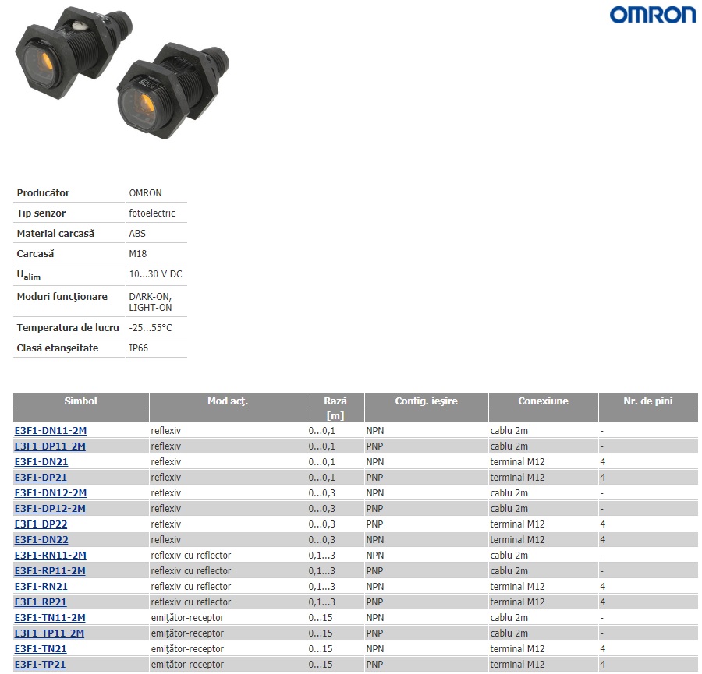Click the OMRON logo
The image size is (702, 674).
[x=653, y=16]
